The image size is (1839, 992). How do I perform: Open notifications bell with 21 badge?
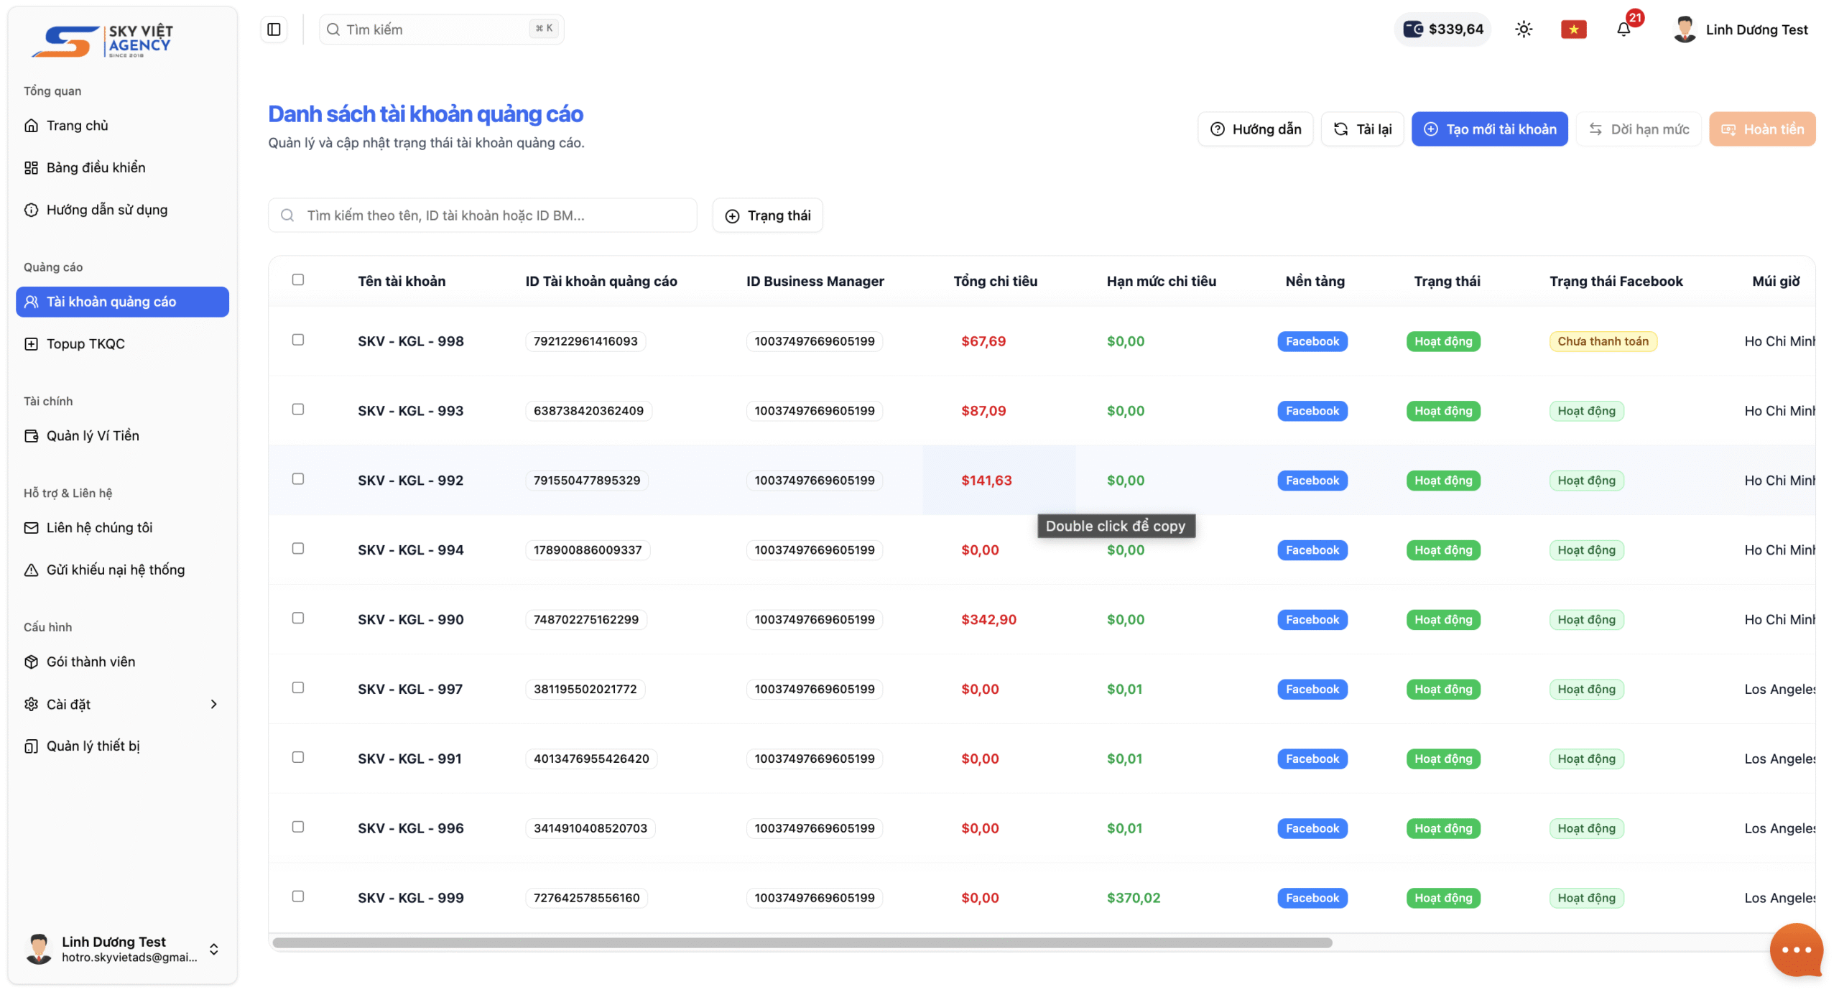coord(1623,29)
